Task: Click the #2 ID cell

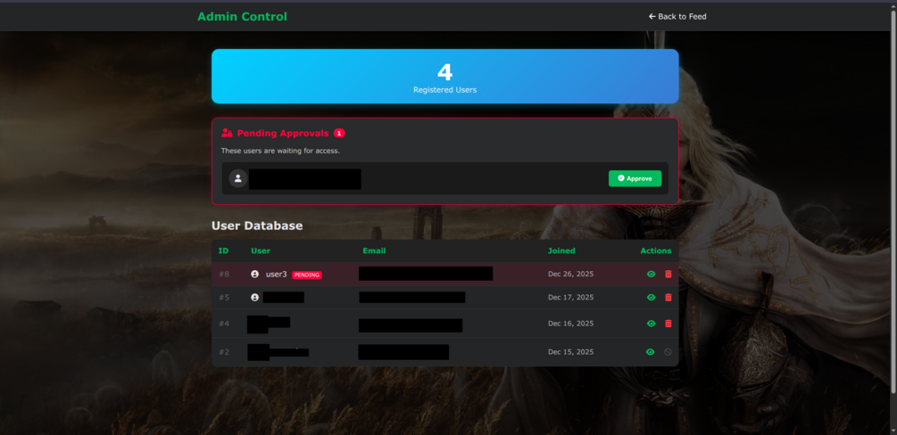Action: coord(224,352)
